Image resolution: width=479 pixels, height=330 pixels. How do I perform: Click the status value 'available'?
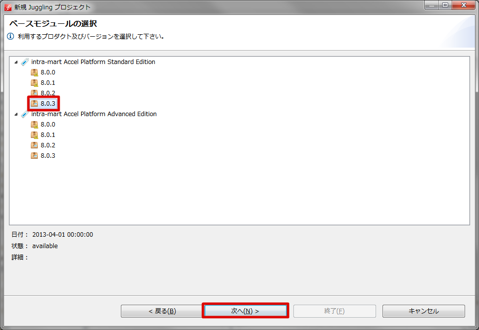(x=45, y=246)
